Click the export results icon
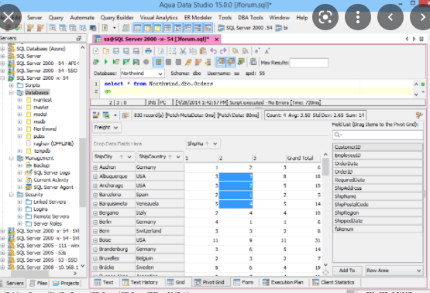The height and width of the screenshot is (293, 430). (x=106, y=115)
